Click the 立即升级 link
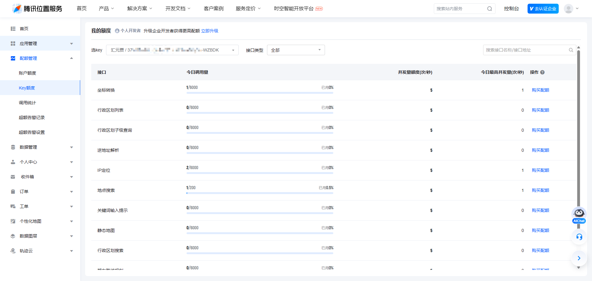The width and height of the screenshot is (592, 281). pos(210,31)
